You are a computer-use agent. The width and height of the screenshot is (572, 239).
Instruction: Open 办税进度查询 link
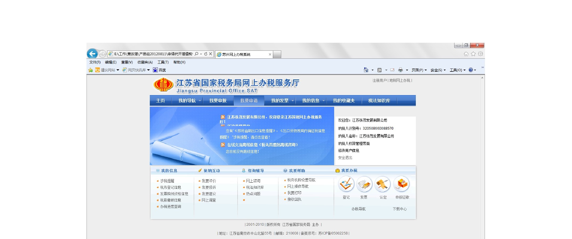tap(171, 206)
